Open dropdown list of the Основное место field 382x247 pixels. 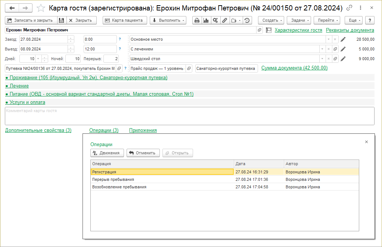328,39
